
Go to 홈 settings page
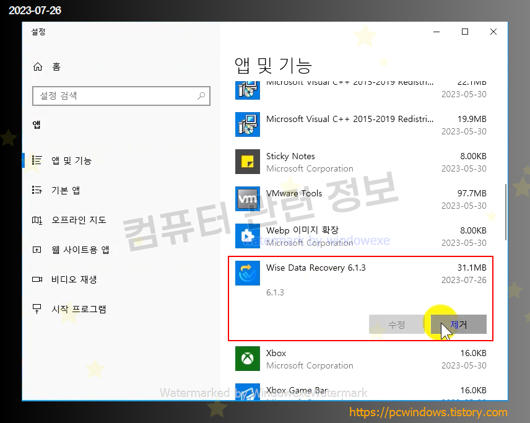tap(56, 67)
